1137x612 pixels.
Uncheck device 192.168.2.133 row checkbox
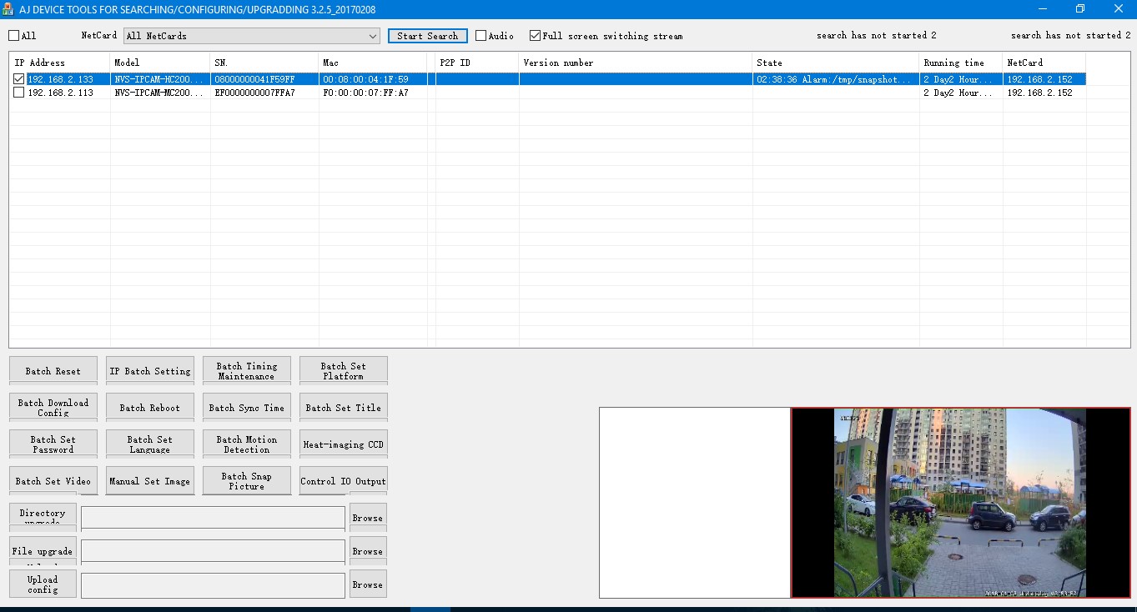coord(18,79)
